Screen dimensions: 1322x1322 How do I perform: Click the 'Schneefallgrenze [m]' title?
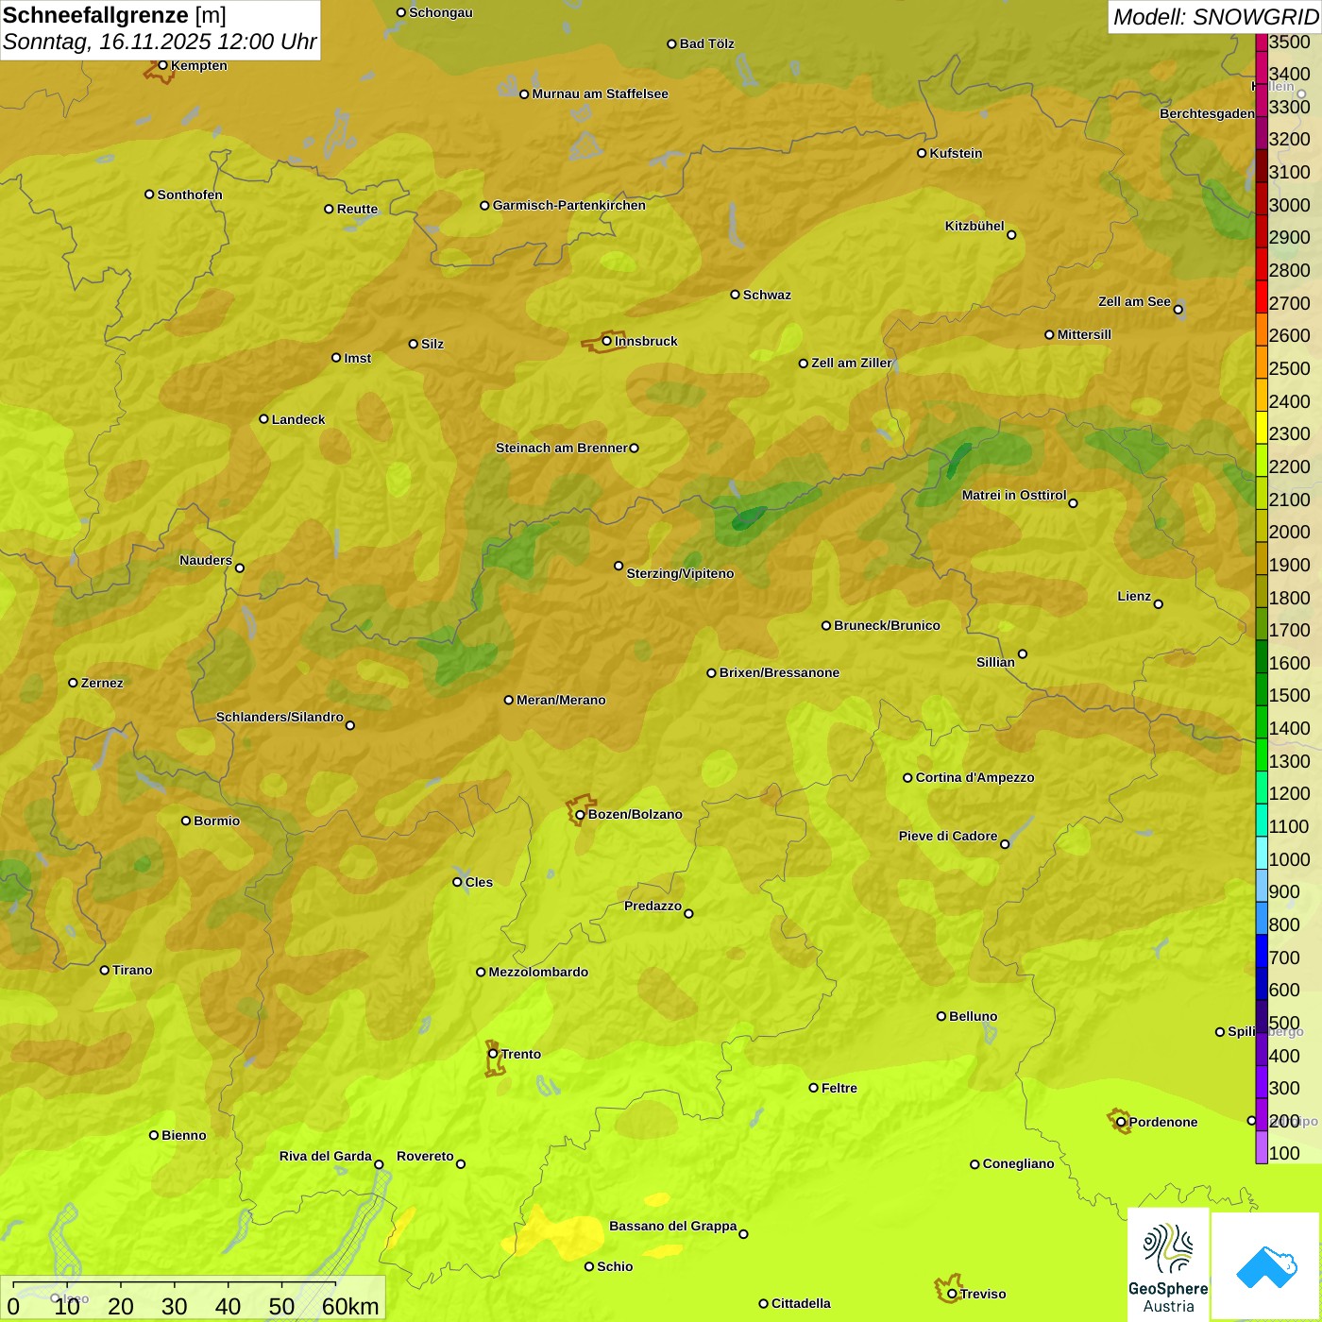(x=114, y=15)
